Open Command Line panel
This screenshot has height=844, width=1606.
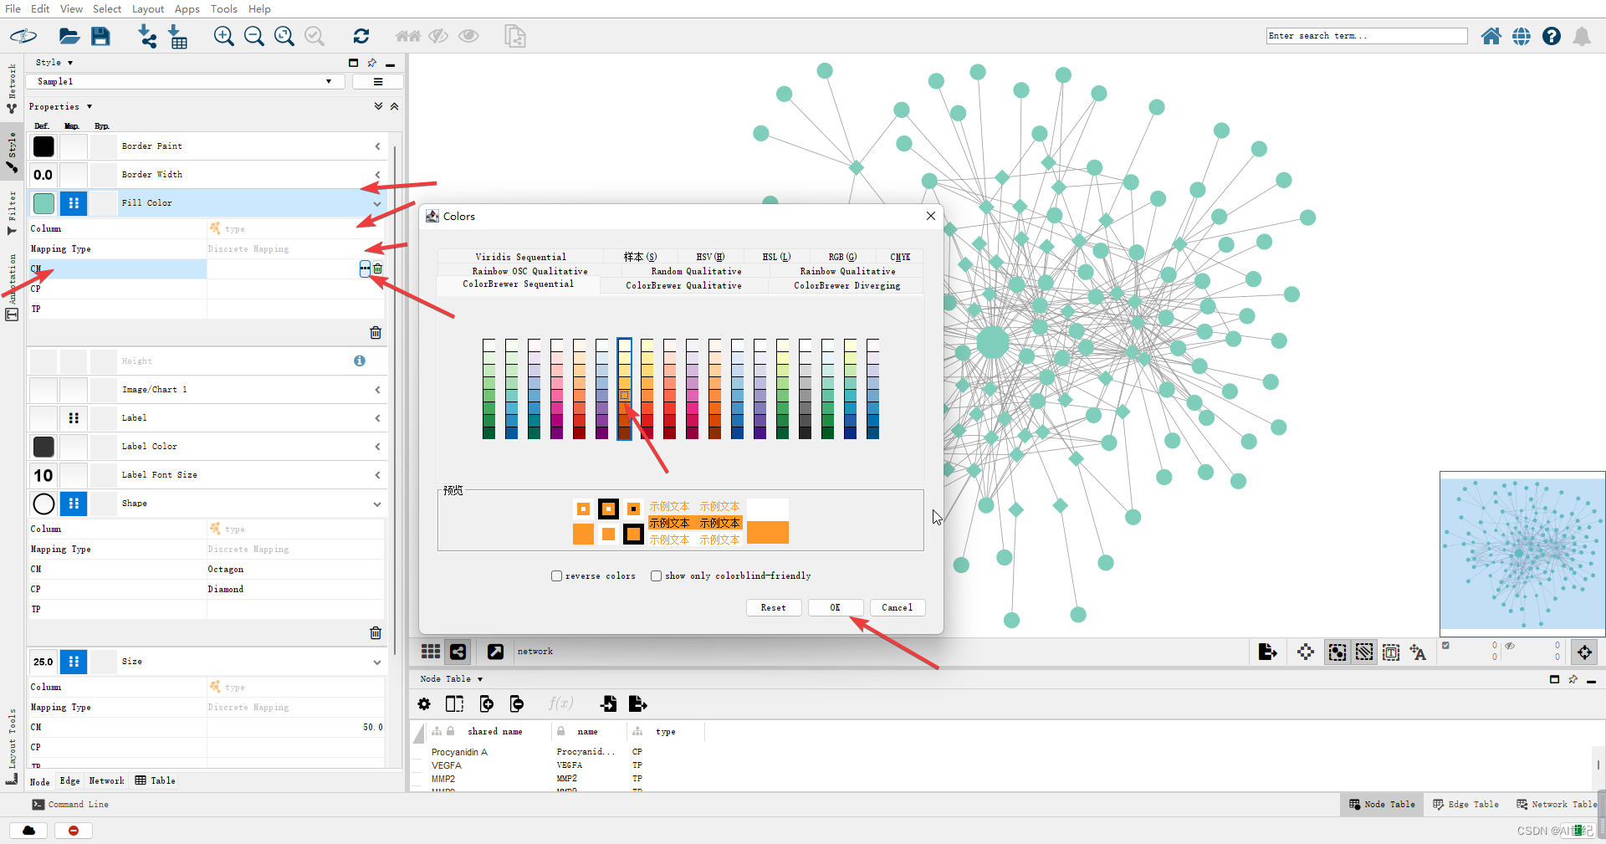71,805
